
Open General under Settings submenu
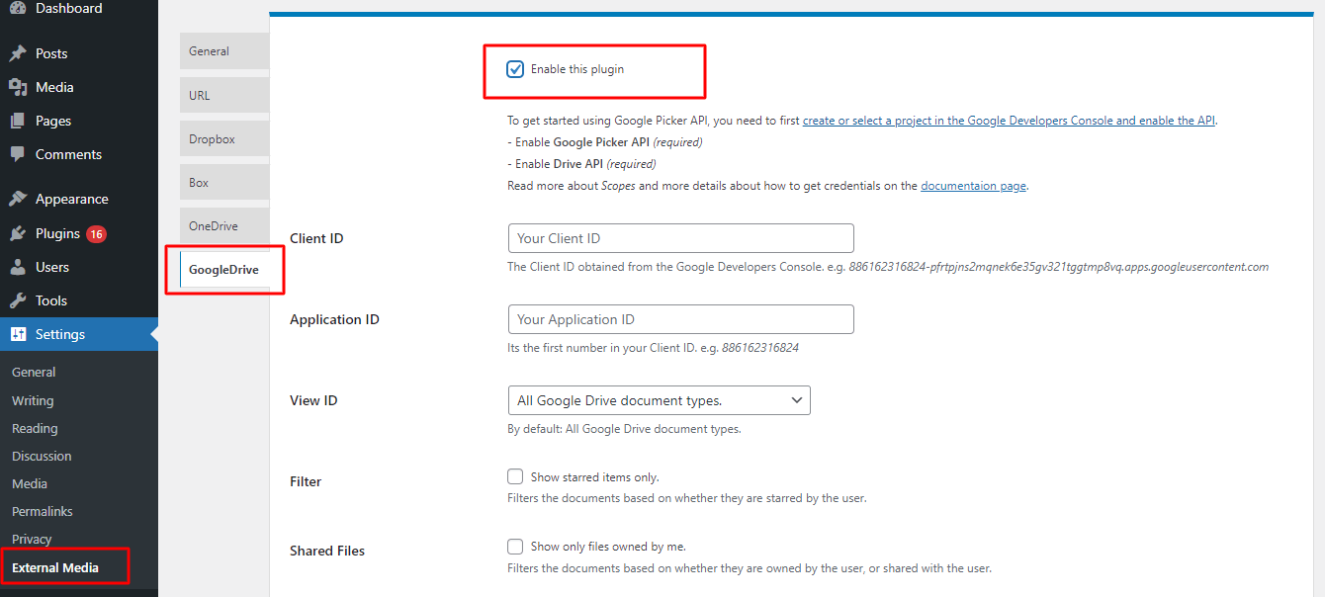tap(34, 373)
